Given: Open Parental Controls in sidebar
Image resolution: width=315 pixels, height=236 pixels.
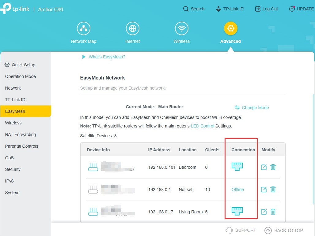Looking at the screenshot, I should tap(22, 146).
